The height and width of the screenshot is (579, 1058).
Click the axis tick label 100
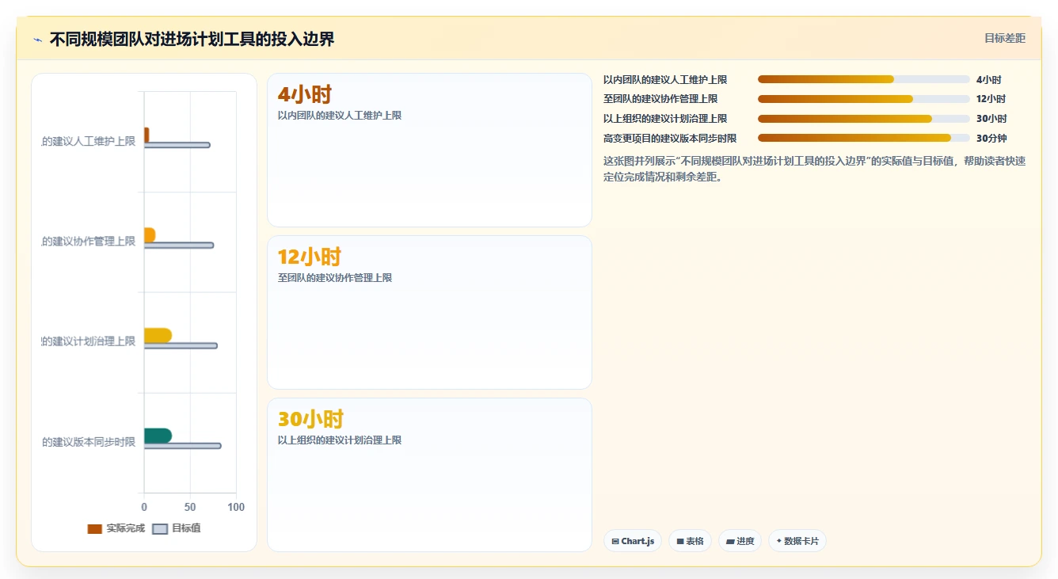click(x=236, y=507)
